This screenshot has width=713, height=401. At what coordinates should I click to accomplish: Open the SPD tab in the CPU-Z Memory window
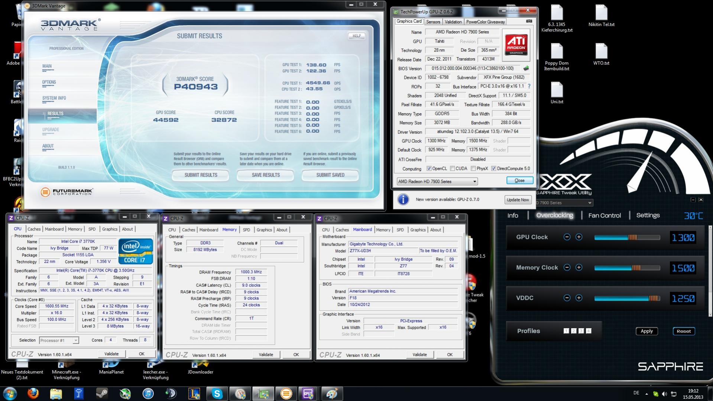(x=246, y=230)
